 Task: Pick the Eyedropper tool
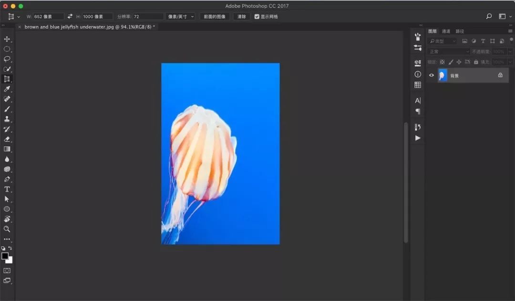[x=7, y=89]
